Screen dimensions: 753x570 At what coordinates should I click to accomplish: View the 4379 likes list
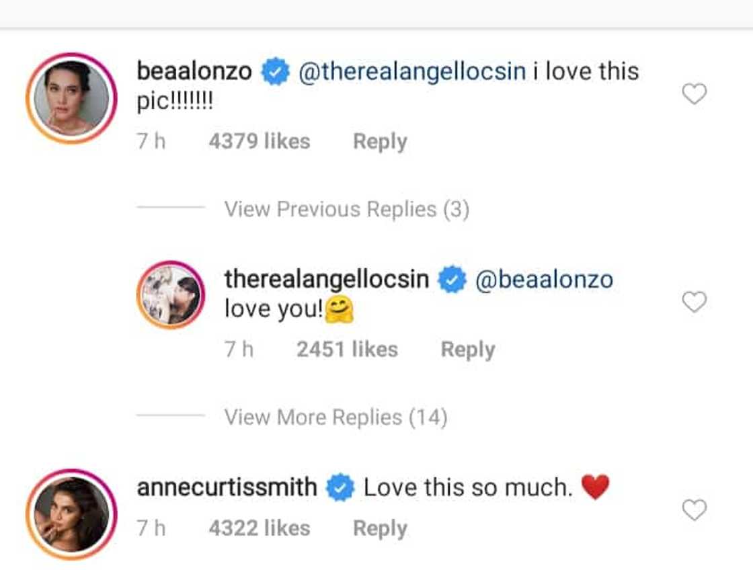[259, 142]
